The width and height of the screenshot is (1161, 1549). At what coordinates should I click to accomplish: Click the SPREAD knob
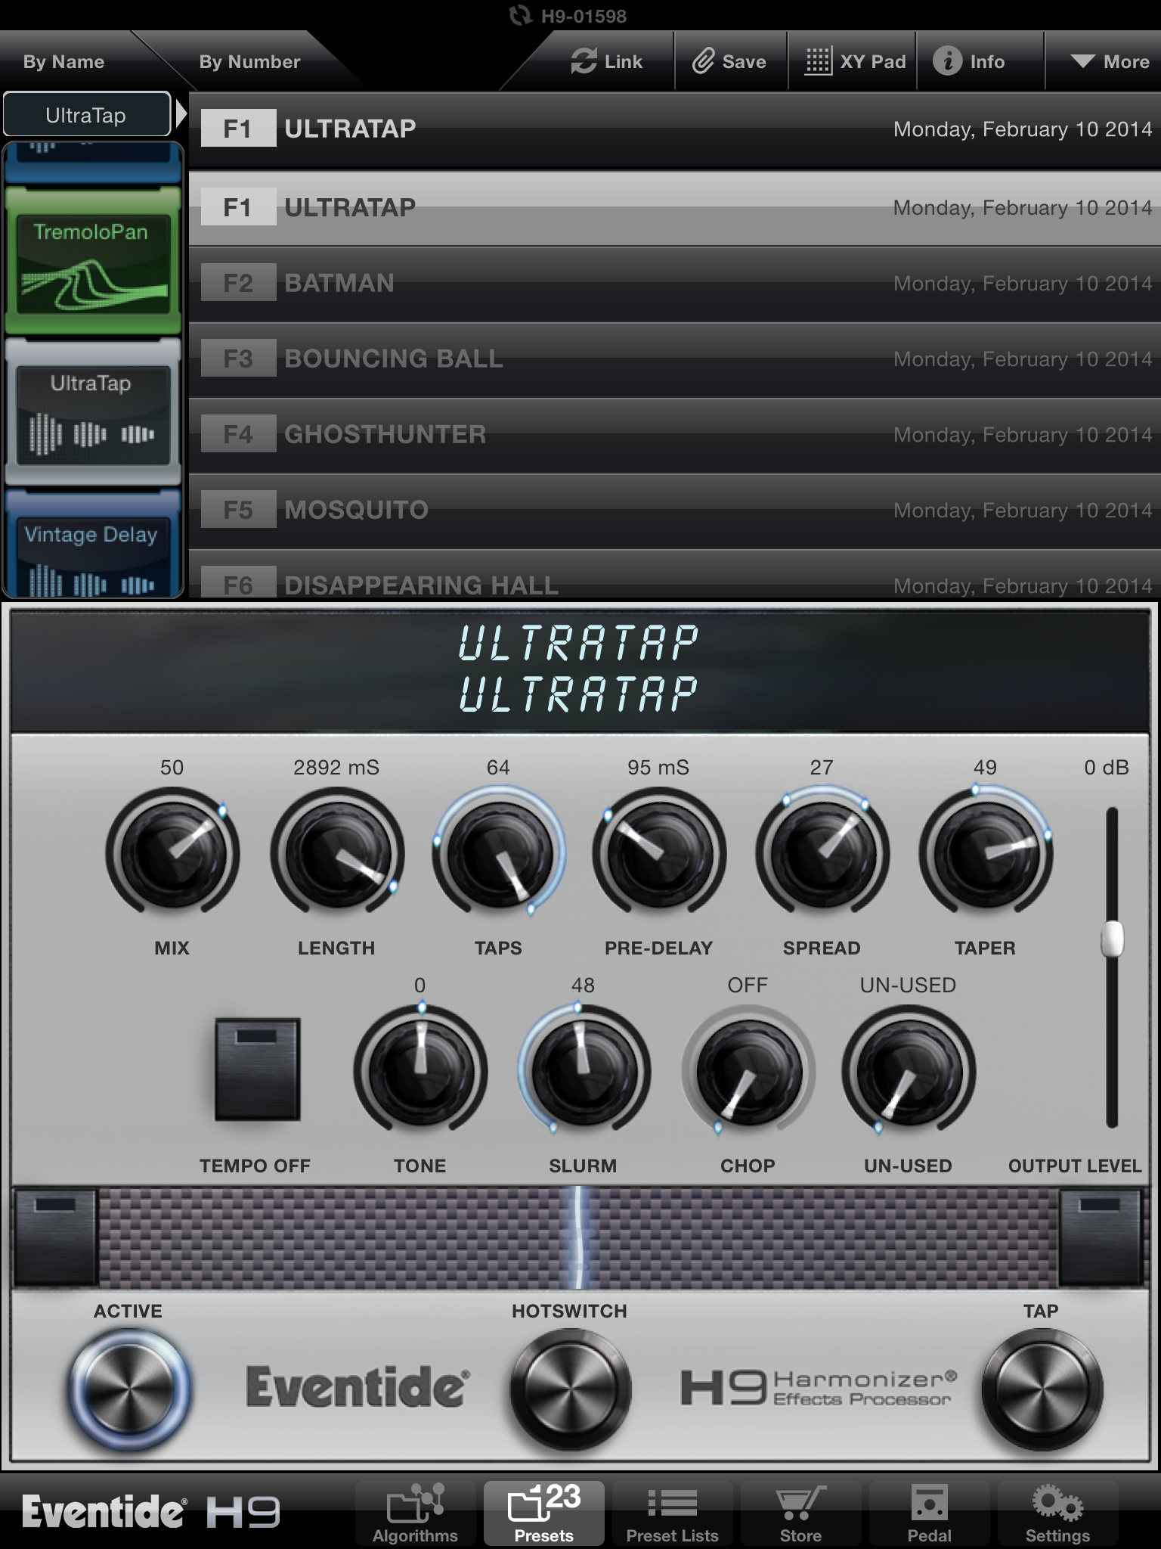point(822,853)
